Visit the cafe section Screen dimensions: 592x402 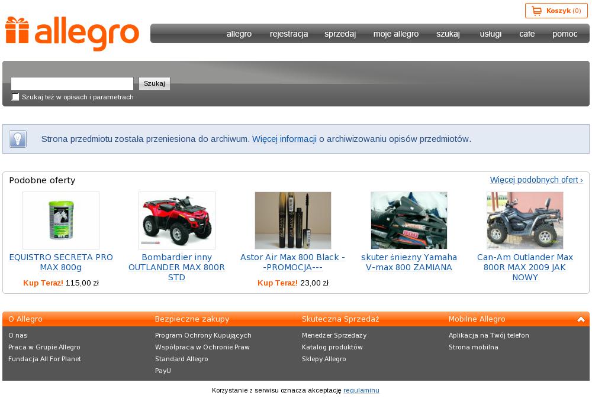pyautogui.click(x=527, y=34)
